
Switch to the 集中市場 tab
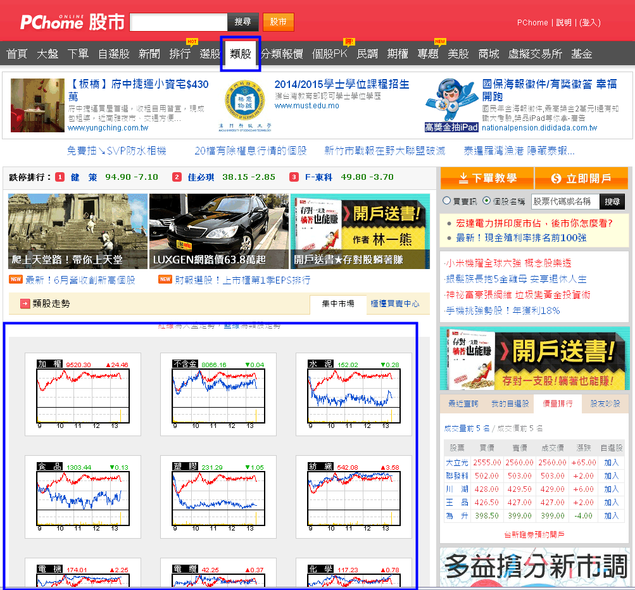(x=337, y=304)
